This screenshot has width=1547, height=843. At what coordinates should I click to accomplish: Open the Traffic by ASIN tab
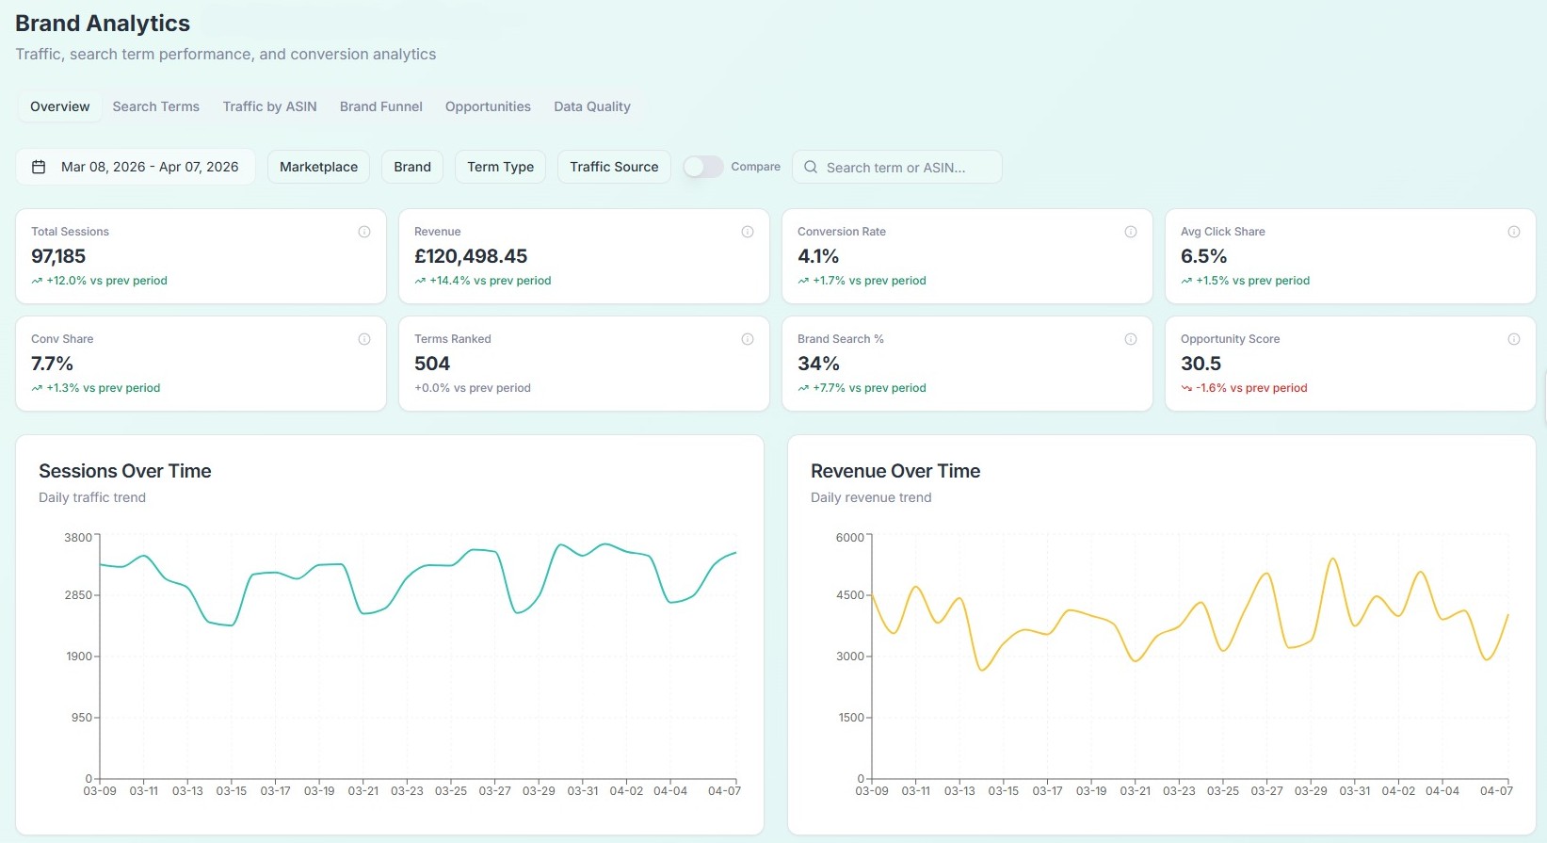[270, 106]
